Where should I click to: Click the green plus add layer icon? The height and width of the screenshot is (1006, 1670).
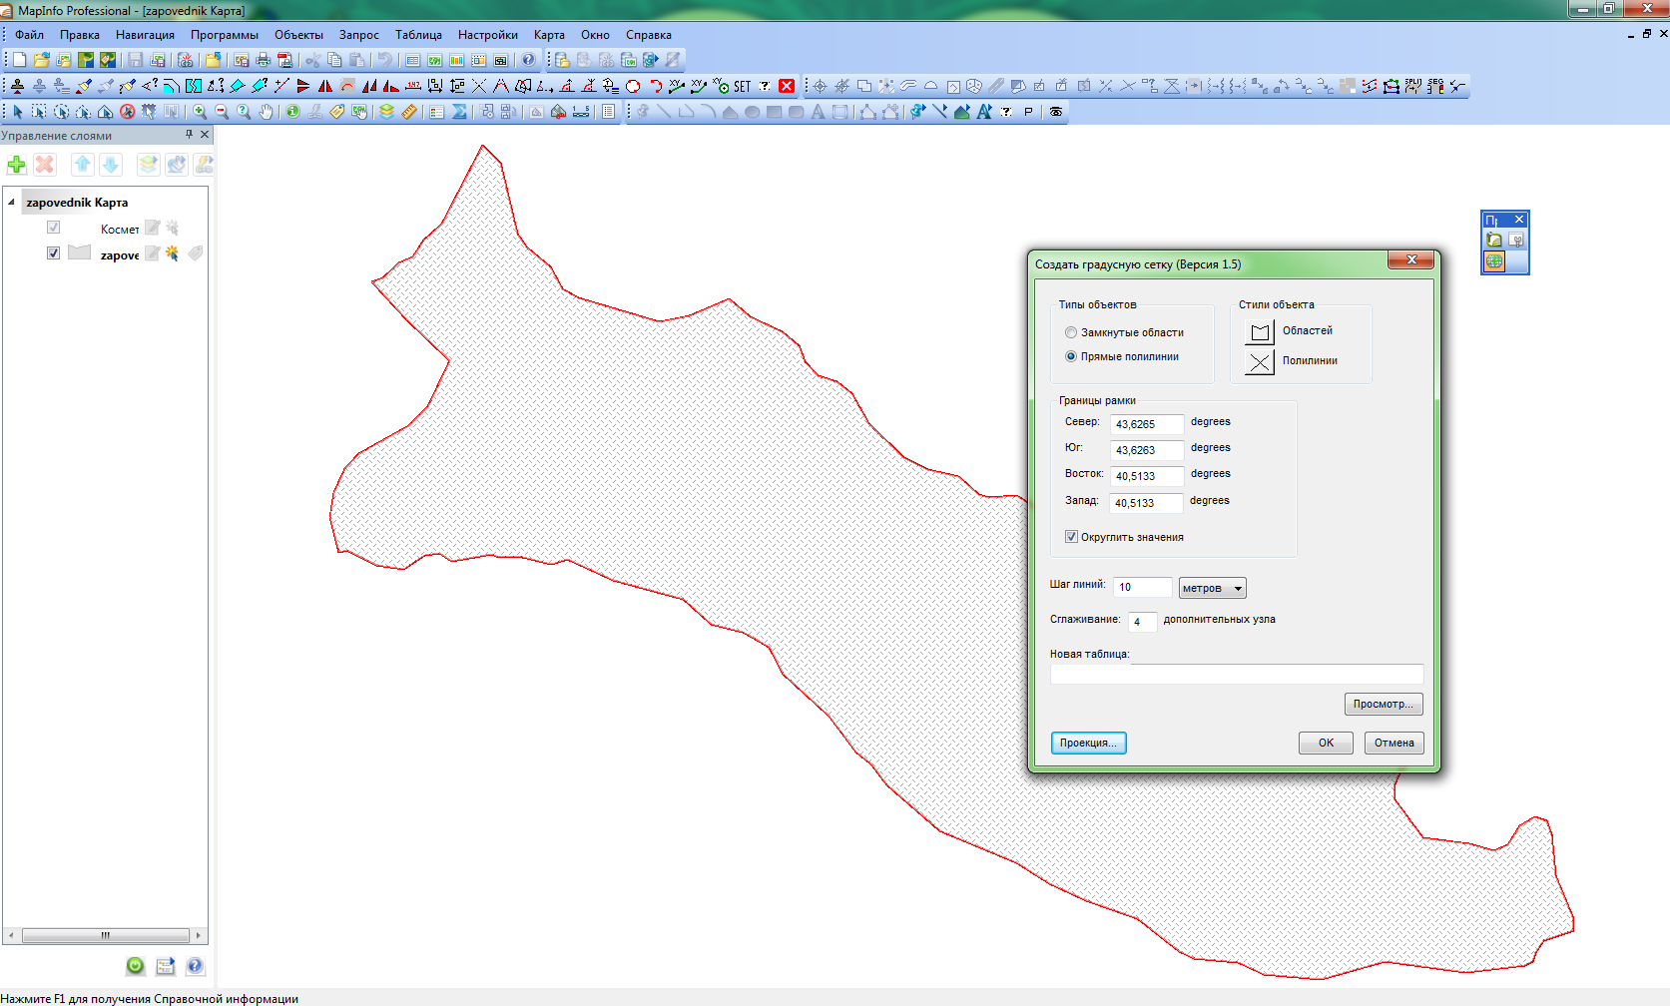coord(17,165)
